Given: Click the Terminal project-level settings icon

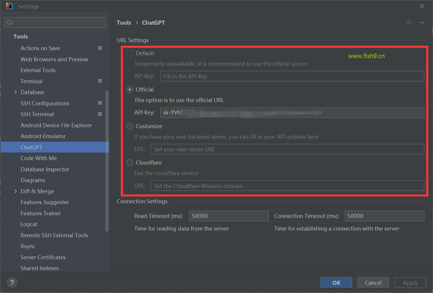Looking at the screenshot, I should [100, 81].
